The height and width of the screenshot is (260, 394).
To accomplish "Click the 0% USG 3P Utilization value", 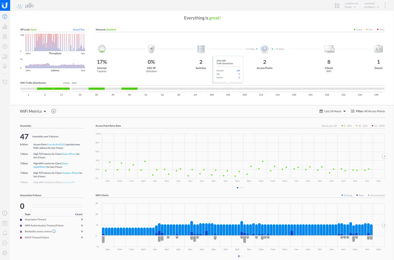I will (x=151, y=62).
